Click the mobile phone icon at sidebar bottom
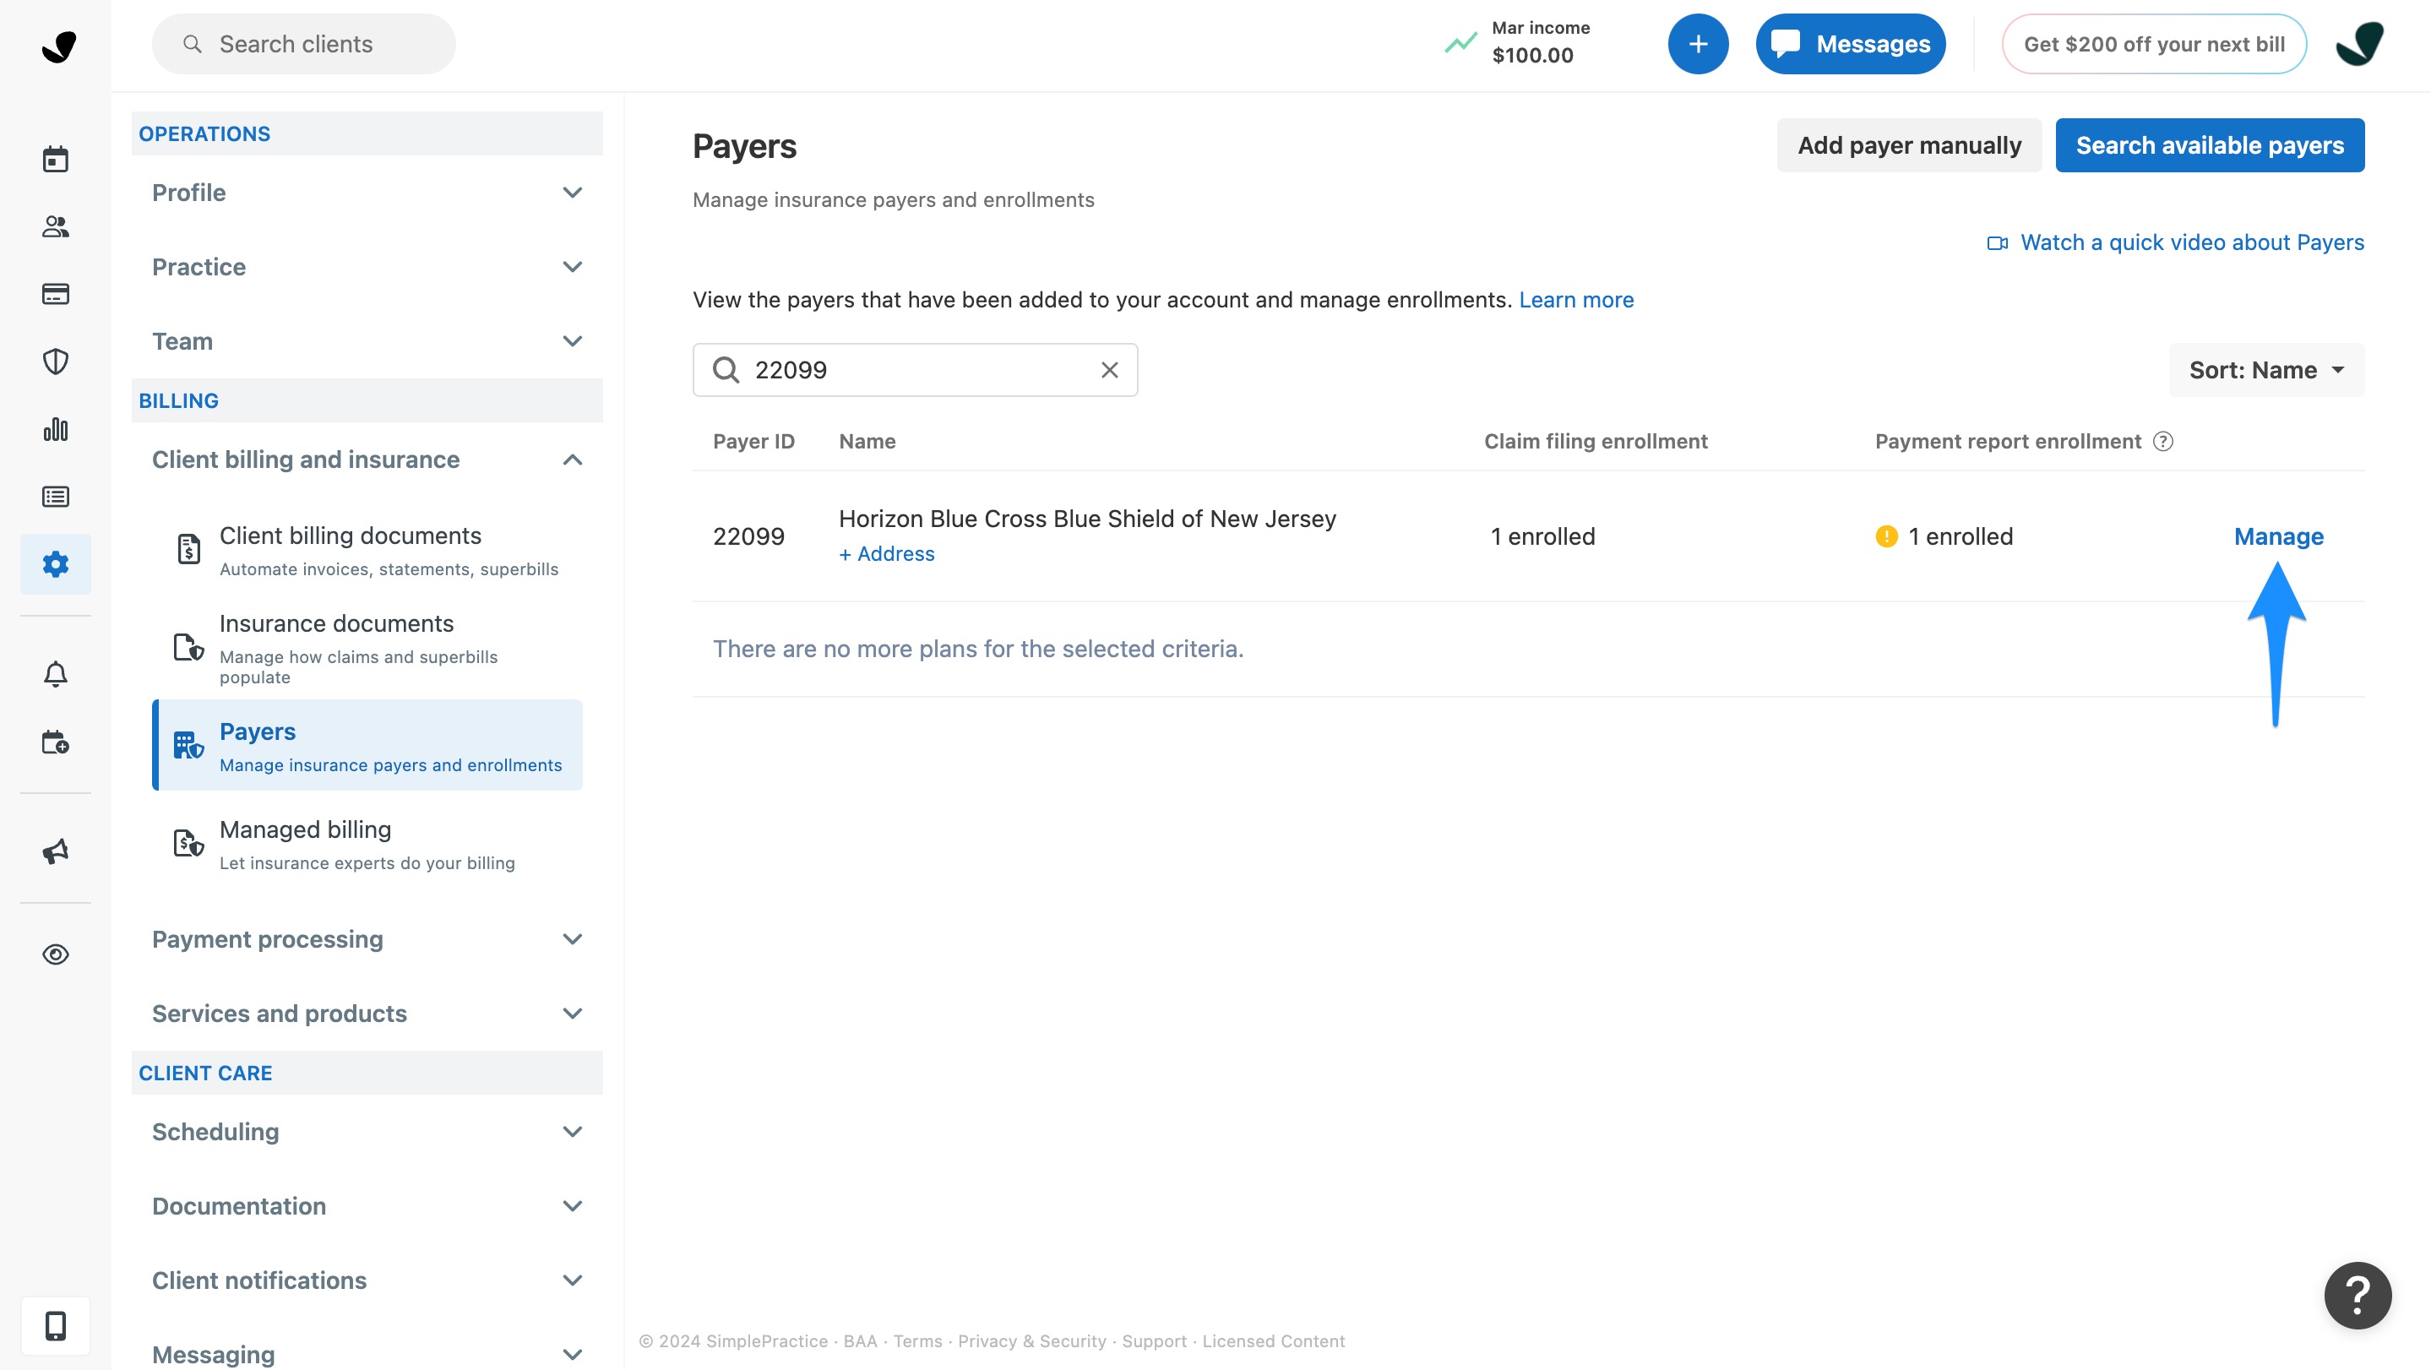The image size is (2431, 1370). (x=55, y=1325)
